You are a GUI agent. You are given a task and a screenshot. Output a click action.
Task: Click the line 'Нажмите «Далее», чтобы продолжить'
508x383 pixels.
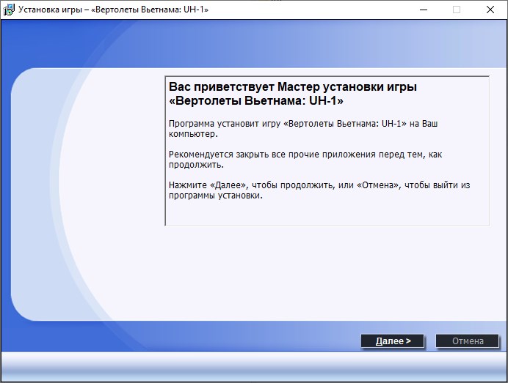(252, 185)
